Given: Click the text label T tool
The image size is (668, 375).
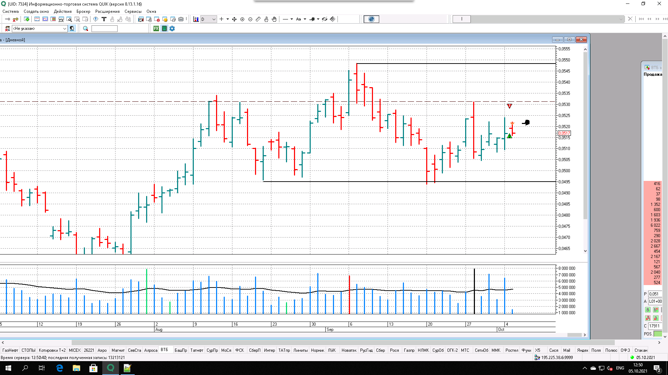Looking at the screenshot, I should coord(104,19).
